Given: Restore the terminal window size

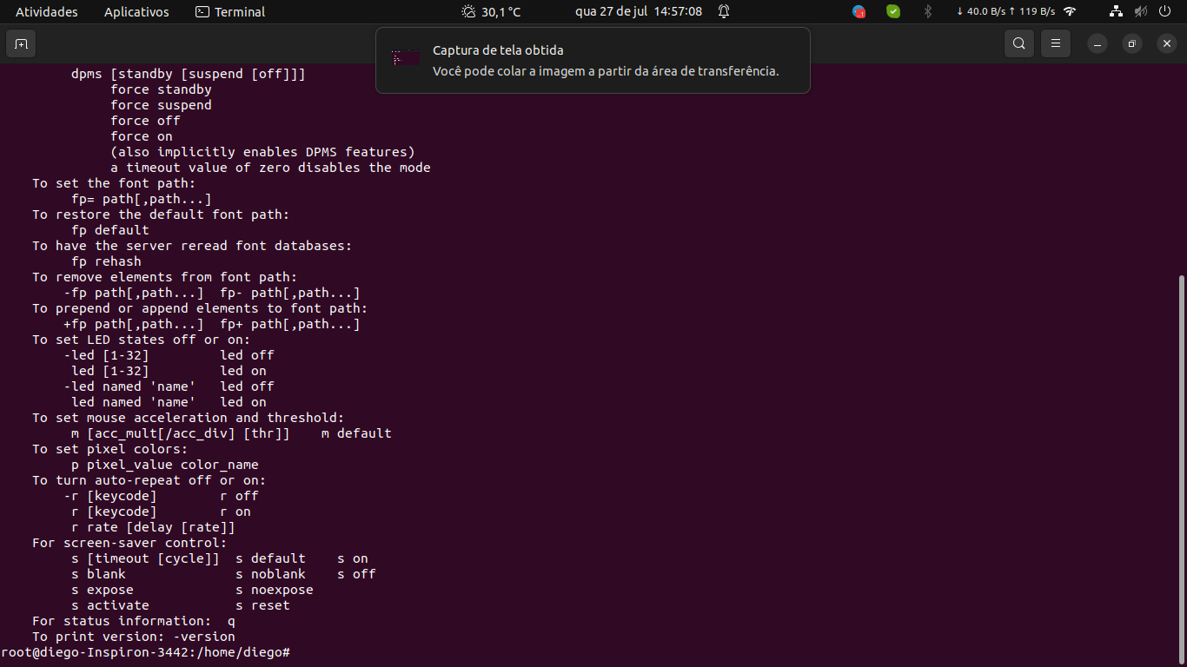Looking at the screenshot, I should [x=1132, y=43].
